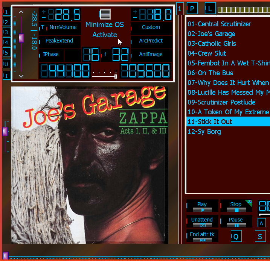The height and width of the screenshot is (261, 270).
Task: Click Minimize OS Activate text
Action: click(x=105, y=30)
